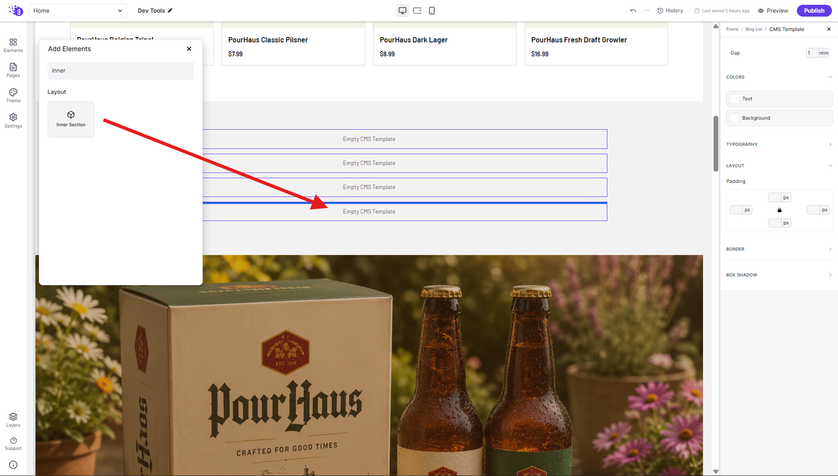Switch to desktop viewport preview
Viewport: 838px width, 476px height.
click(x=403, y=11)
